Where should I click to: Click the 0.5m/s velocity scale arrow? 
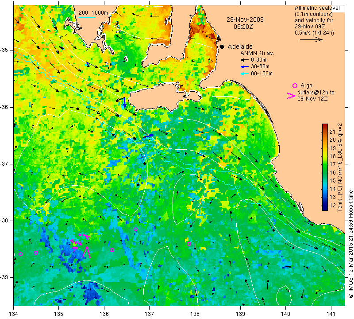pos(311,39)
